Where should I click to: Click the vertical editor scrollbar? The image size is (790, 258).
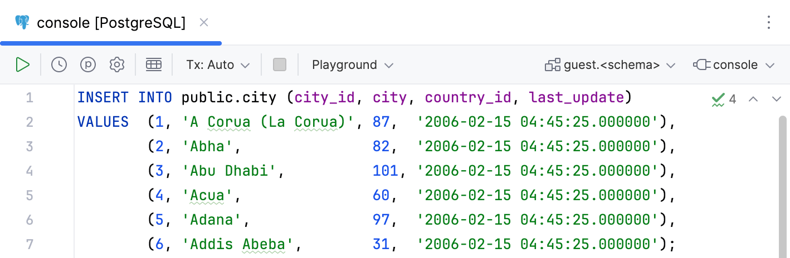point(783,187)
